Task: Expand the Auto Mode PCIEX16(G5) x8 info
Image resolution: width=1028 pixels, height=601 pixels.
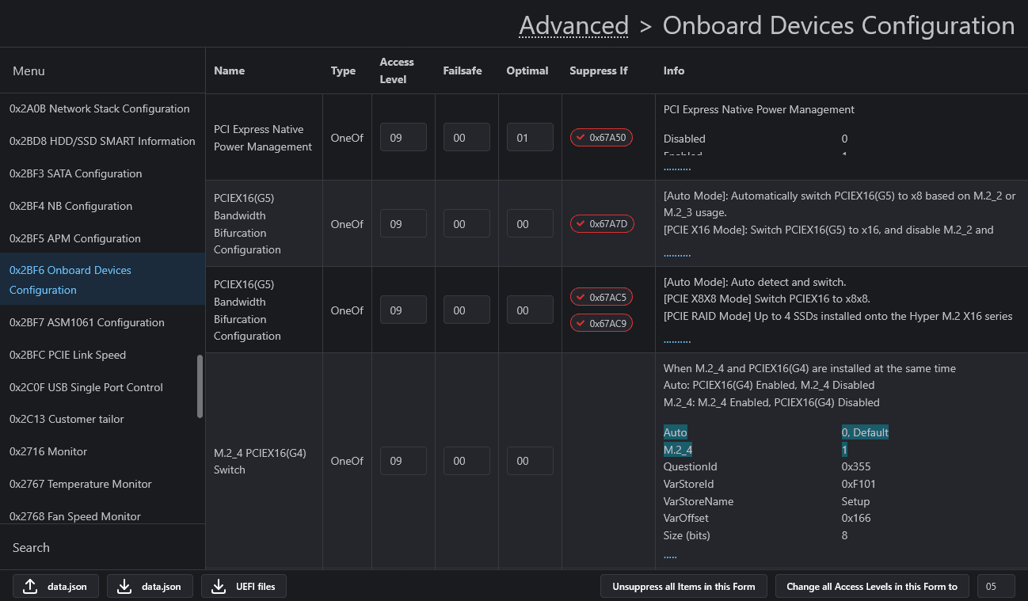Action: [677, 256]
